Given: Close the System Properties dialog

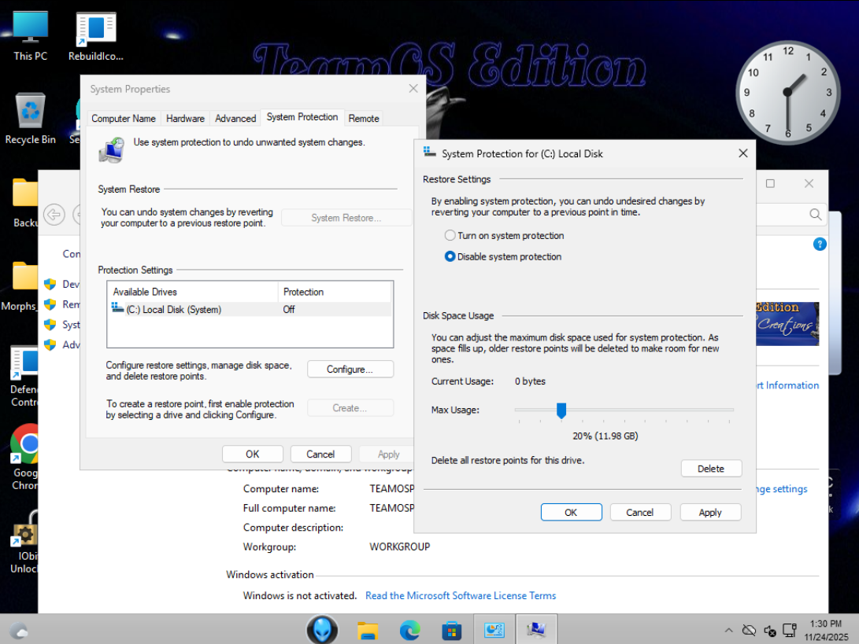Looking at the screenshot, I should pos(413,89).
